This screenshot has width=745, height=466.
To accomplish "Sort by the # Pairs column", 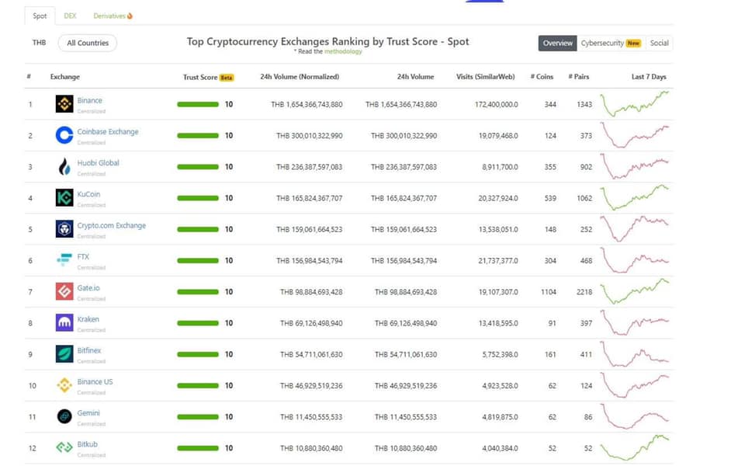I will [578, 77].
